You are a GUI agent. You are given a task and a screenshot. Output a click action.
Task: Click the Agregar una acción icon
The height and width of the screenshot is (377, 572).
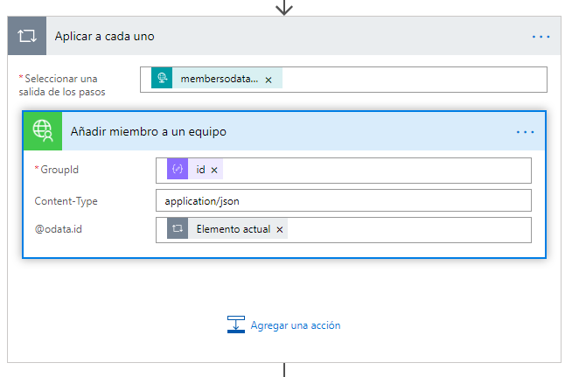click(235, 325)
